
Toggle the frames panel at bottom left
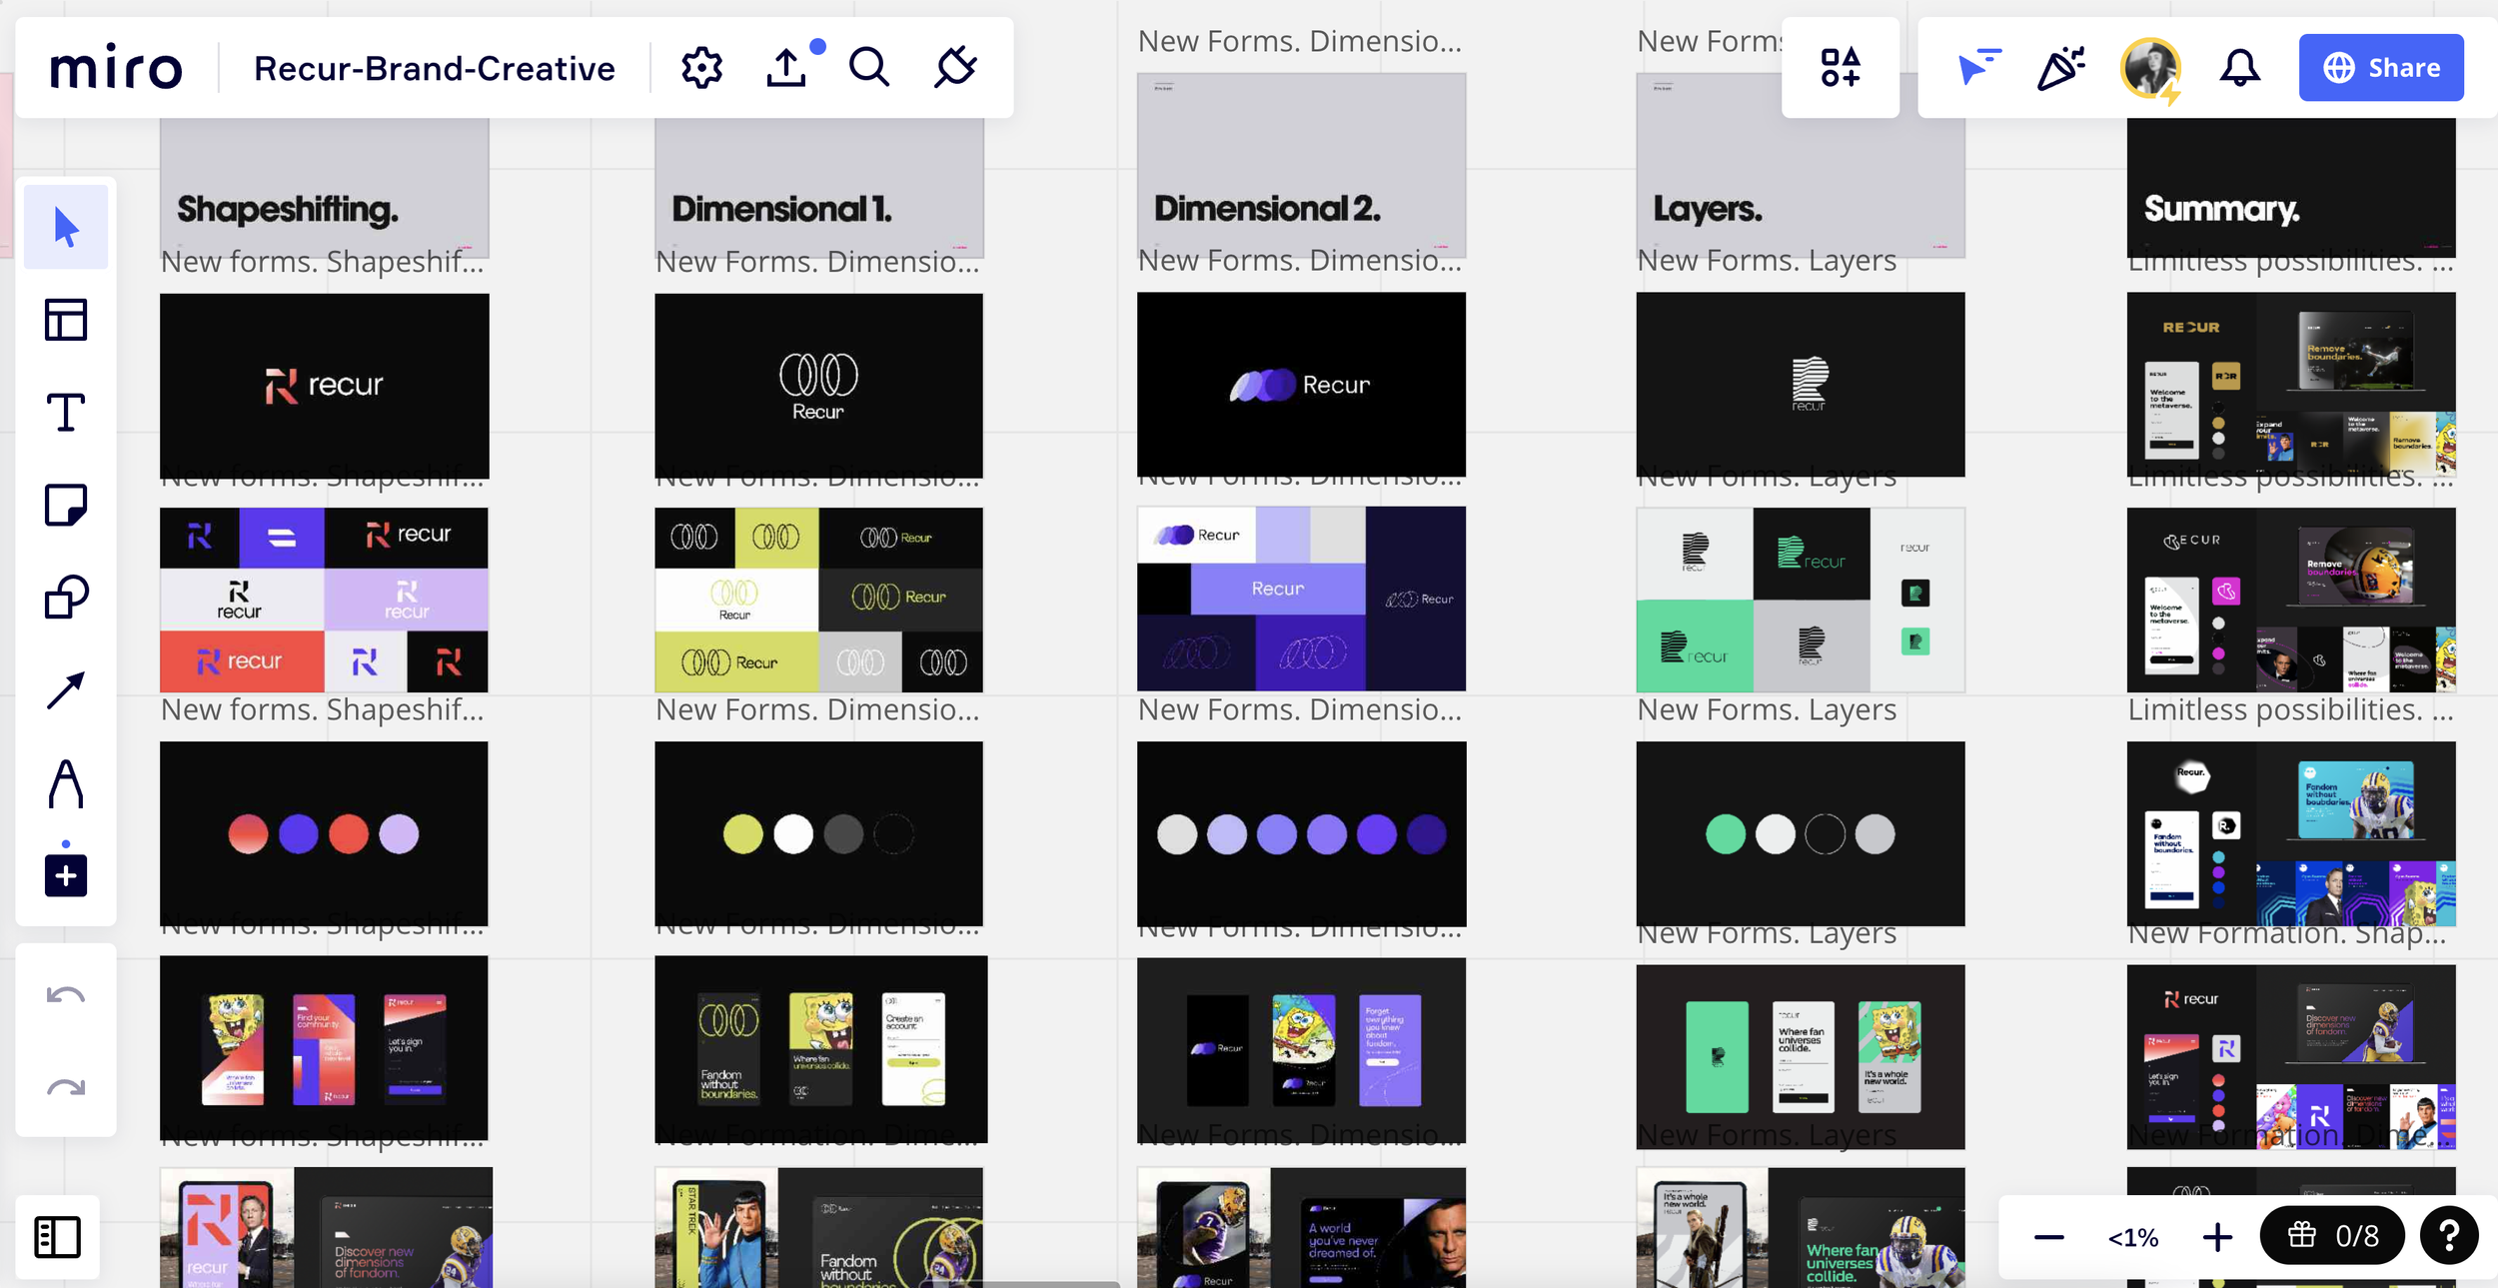coord(57,1237)
